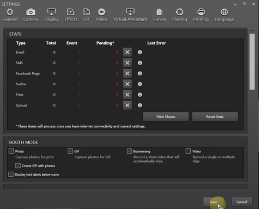Click the View Shares button
The width and height of the screenshot is (259, 209).
(x=166, y=117)
